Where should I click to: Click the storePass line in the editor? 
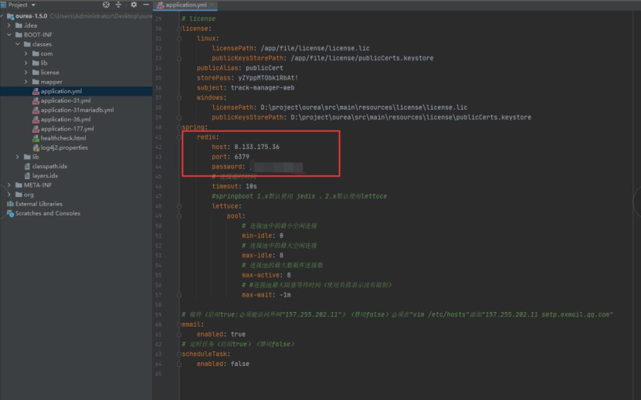[247, 77]
